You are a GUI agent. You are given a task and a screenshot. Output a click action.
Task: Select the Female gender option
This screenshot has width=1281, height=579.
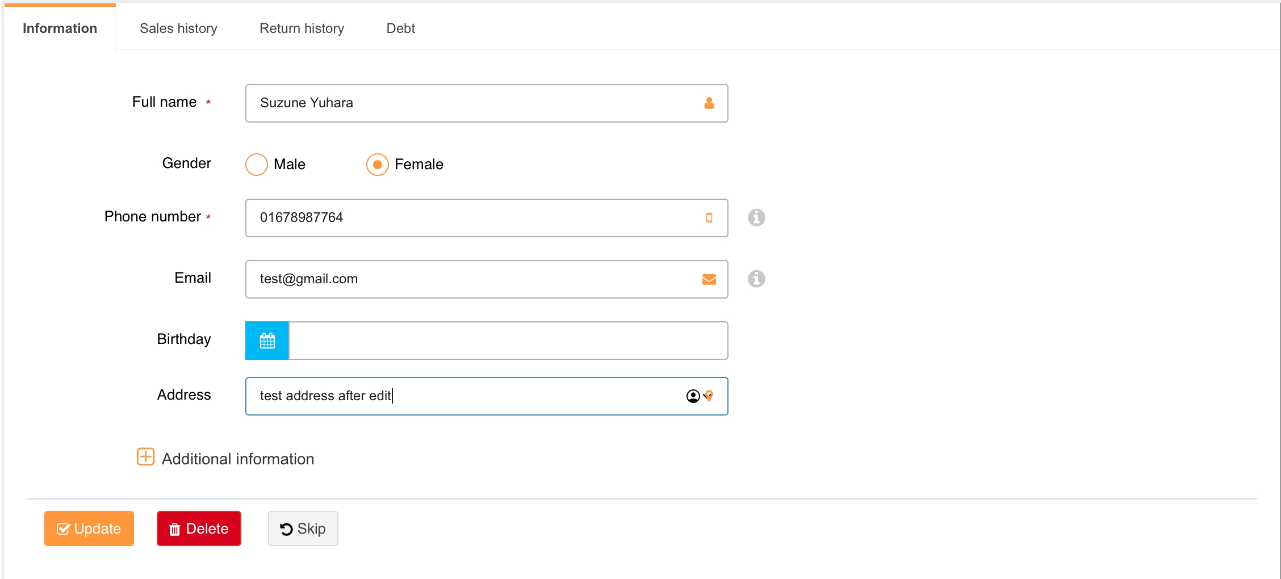(x=378, y=165)
